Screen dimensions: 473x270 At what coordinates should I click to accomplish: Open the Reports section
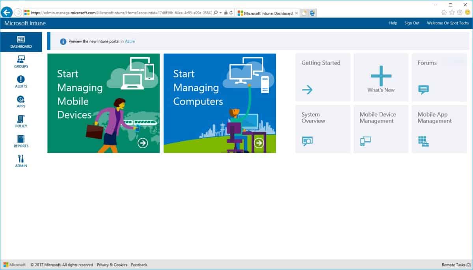tap(21, 141)
